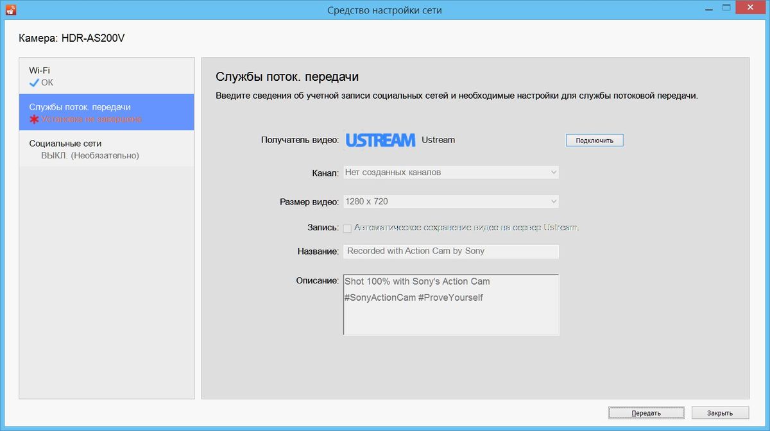Enable automatic saving of video to Ustream server
Screen dimensions: 770x431
click(347, 228)
